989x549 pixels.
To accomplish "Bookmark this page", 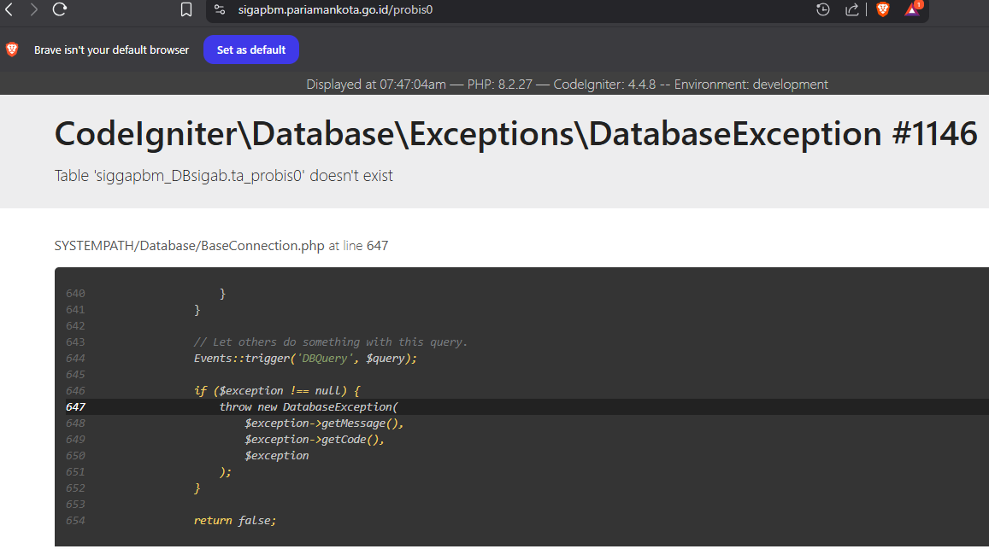I will 186,9.
